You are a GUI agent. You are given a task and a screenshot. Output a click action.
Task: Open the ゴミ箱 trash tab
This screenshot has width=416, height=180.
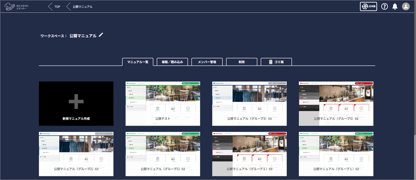coord(276,62)
